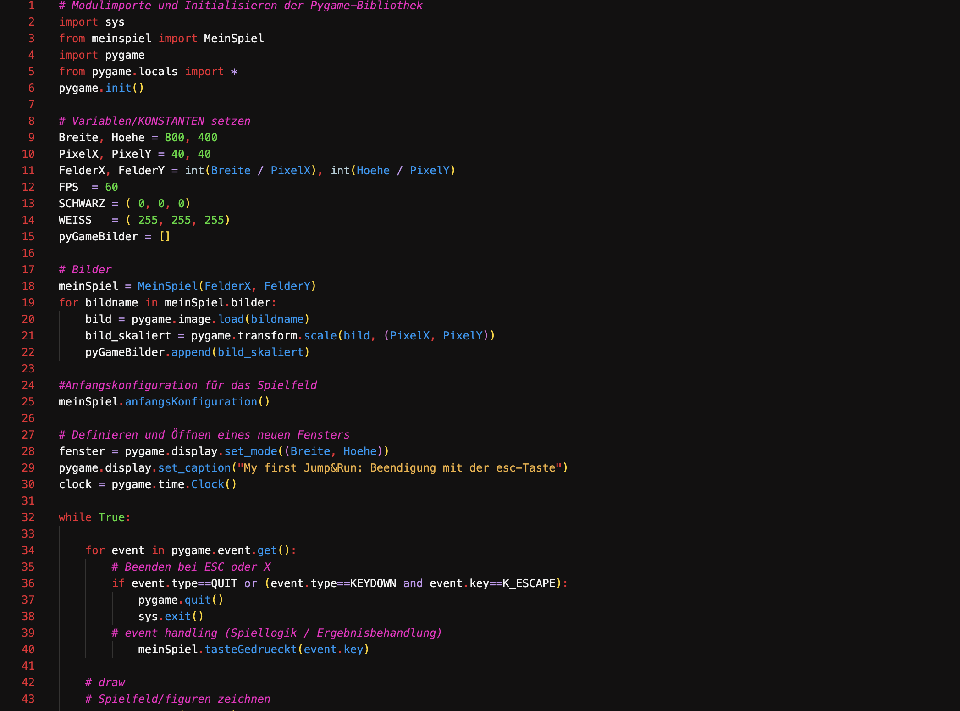Click the comment '# Beenden bei ESC oder X'
The height and width of the screenshot is (711, 960).
coord(191,567)
